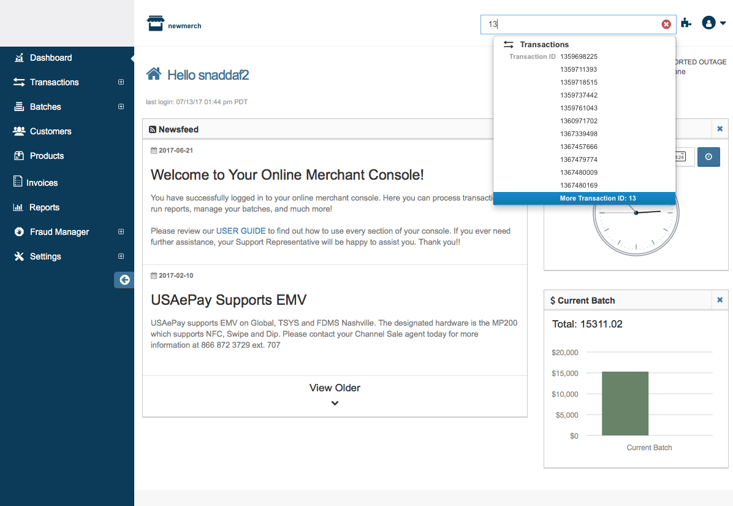Clear search with red X icon

pos(666,25)
